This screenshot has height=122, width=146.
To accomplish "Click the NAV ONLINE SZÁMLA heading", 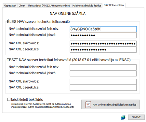I will pyautogui.click(x=68, y=14).
